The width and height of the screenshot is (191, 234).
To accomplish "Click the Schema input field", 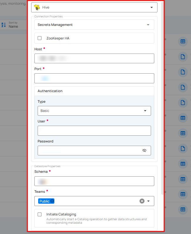I will [x=94, y=181].
